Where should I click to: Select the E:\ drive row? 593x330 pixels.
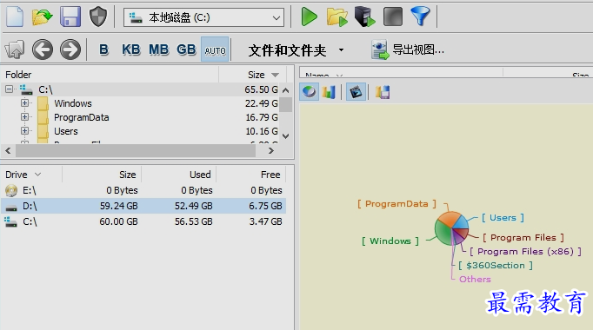(143, 190)
